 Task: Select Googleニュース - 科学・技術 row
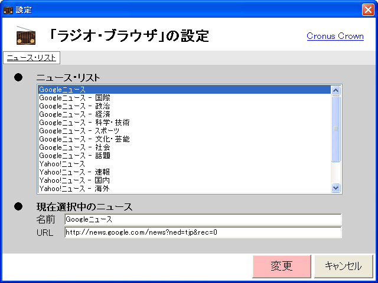click(185, 123)
